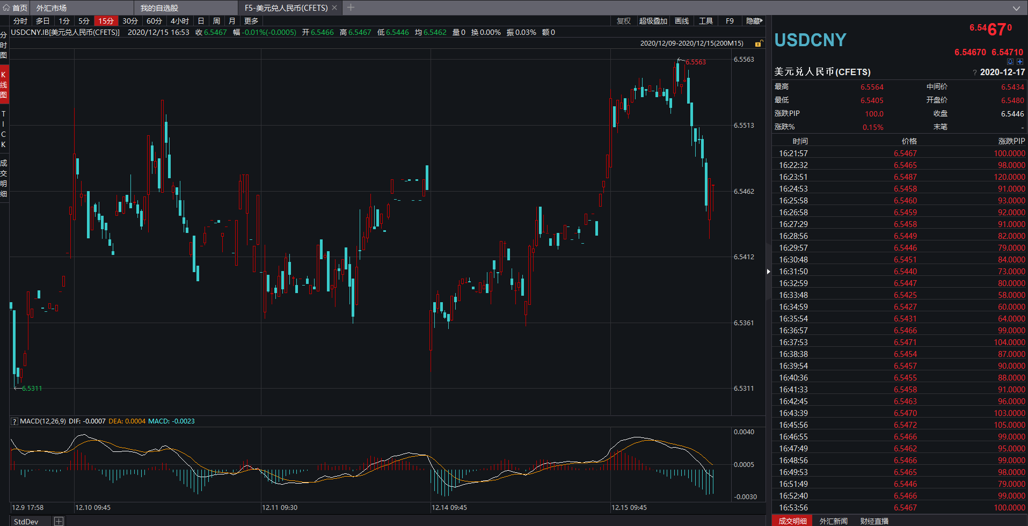
Task: Open the 更多 periods dropdown
Action: coord(251,21)
